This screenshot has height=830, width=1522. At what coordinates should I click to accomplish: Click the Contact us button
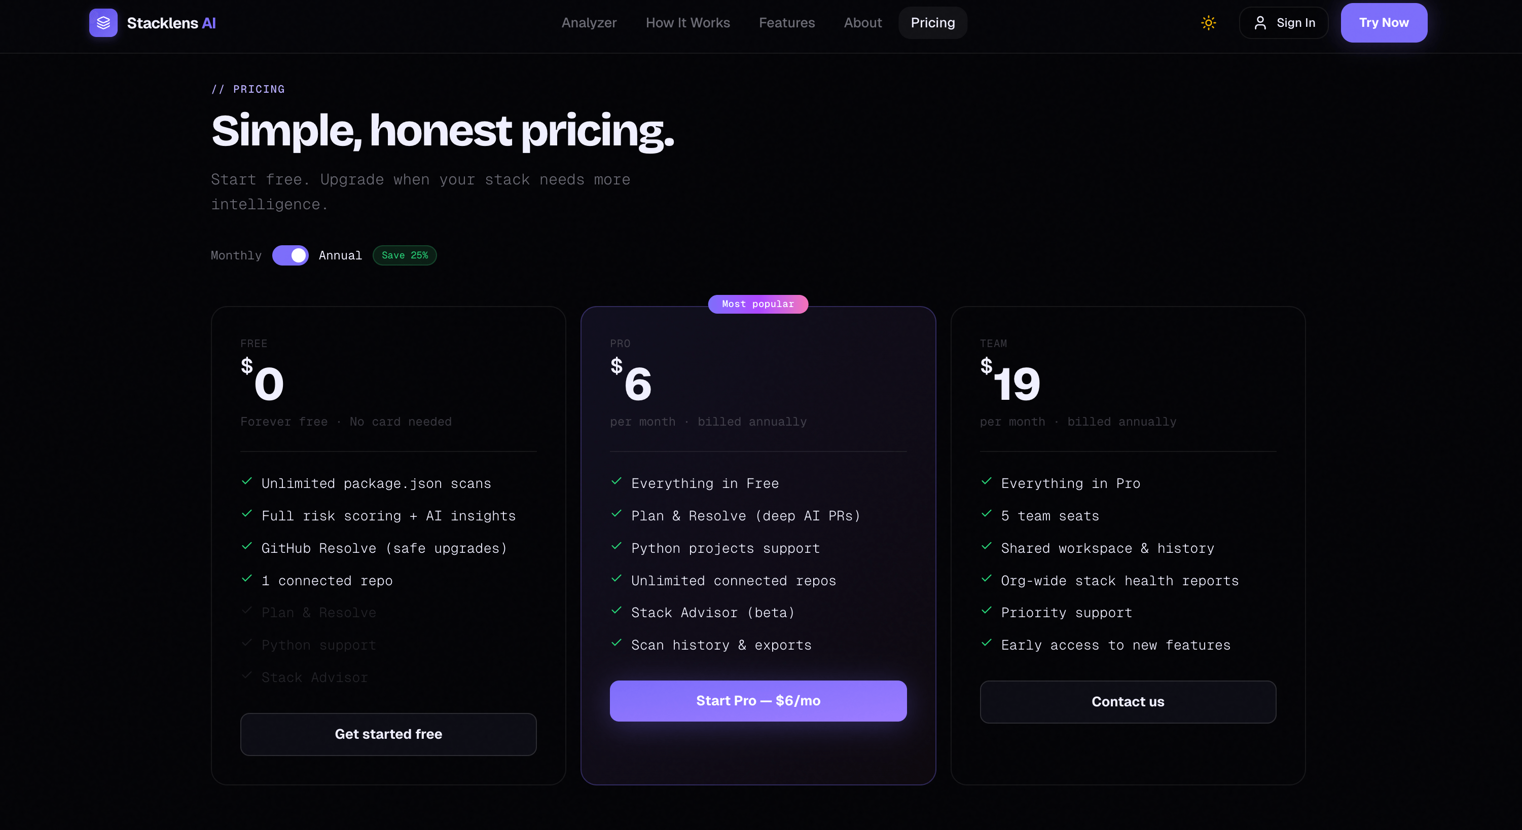1128,701
